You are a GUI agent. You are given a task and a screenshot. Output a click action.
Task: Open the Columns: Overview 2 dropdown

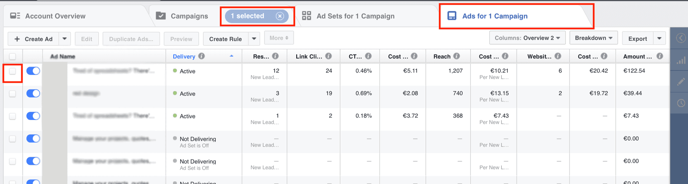tap(527, 38)
